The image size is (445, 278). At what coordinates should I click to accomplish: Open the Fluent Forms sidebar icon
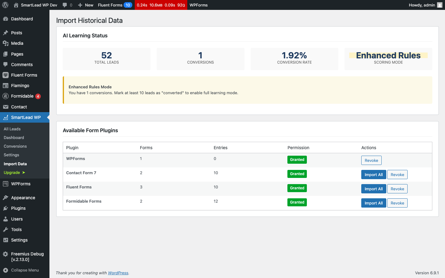coord(6,75)
